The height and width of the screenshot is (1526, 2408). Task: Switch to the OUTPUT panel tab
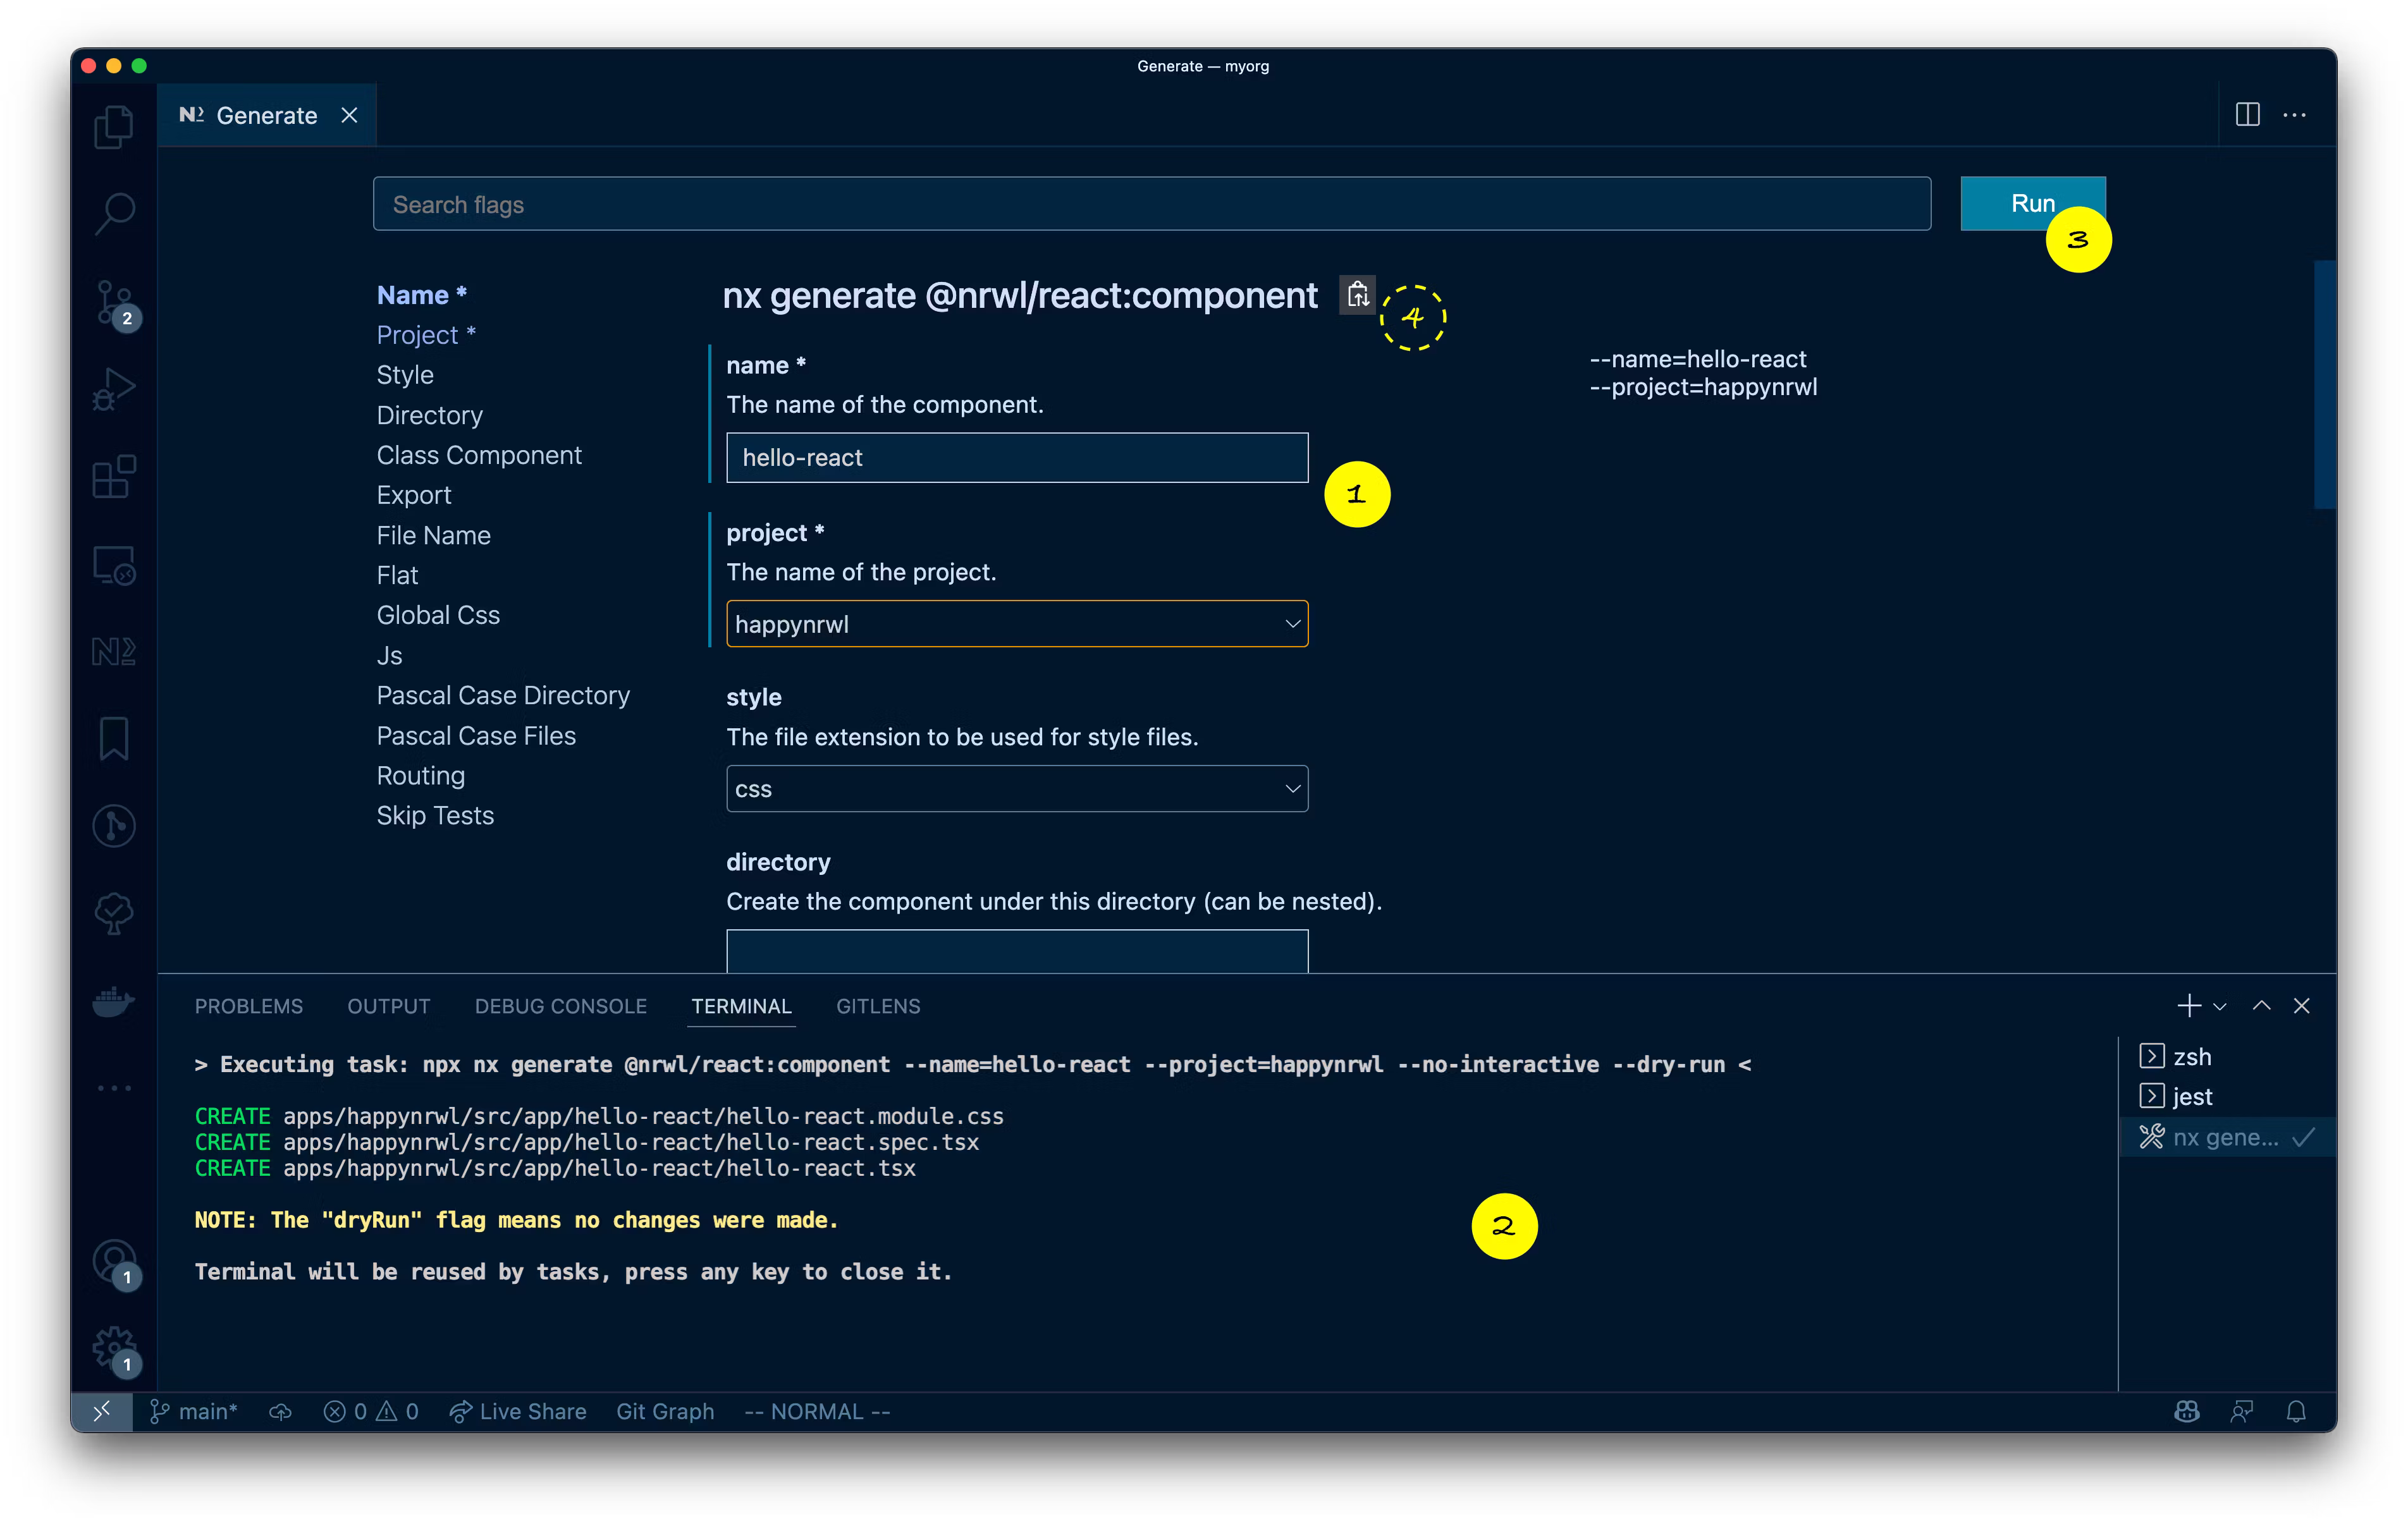click(388, 1006)
